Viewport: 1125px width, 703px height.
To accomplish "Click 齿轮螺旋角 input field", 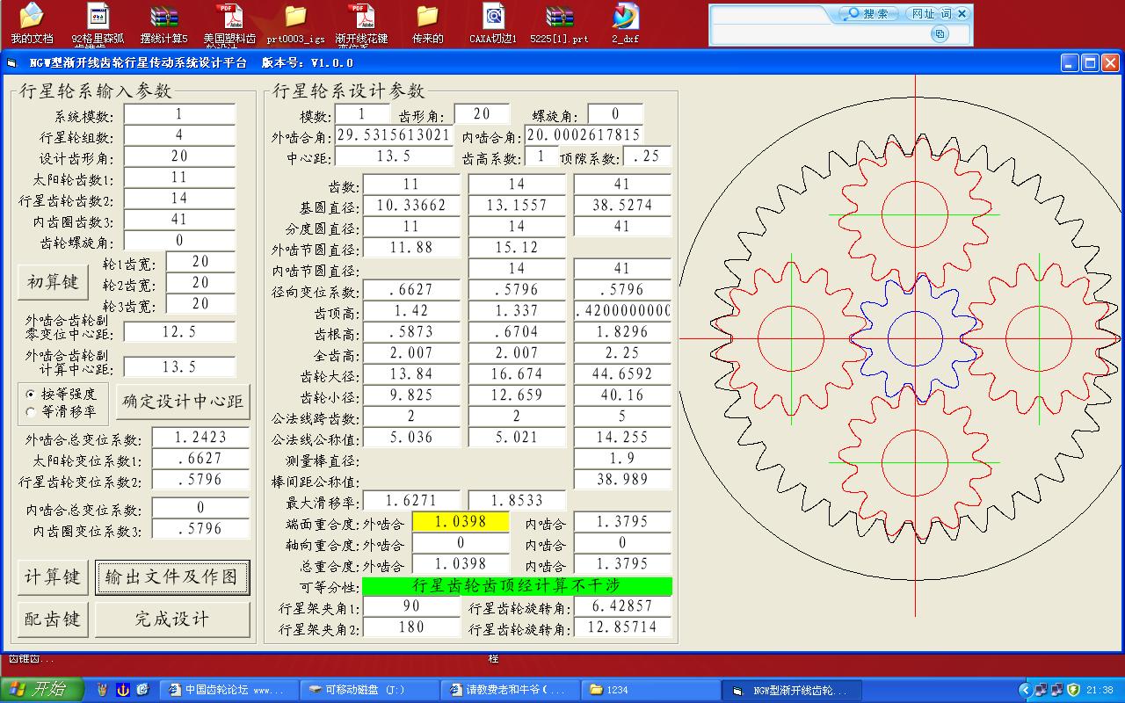I will pyautogui.click(x=179, y=241).
